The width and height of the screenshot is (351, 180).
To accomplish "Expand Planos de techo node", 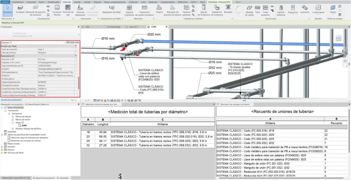I will tap(13, 120).
